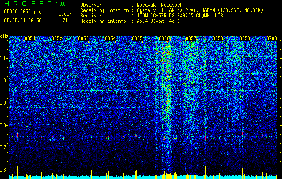Click the version number 1.00
The height and width of the screenshot is (179, 282).
[x=61, y=4]
